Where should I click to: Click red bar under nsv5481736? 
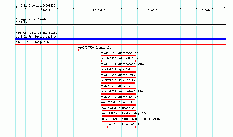[119, 116]
